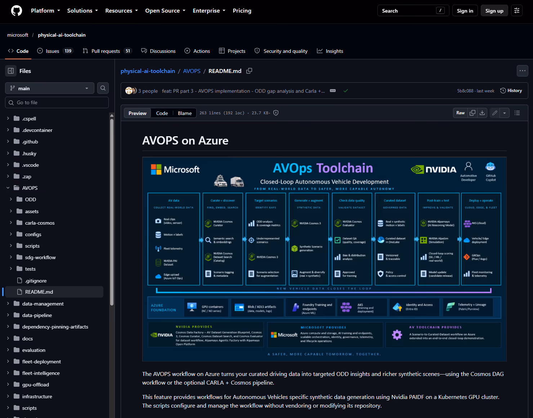View the commit status checkmark
Screen dimensions: 533x418
(x=346, y=91)
